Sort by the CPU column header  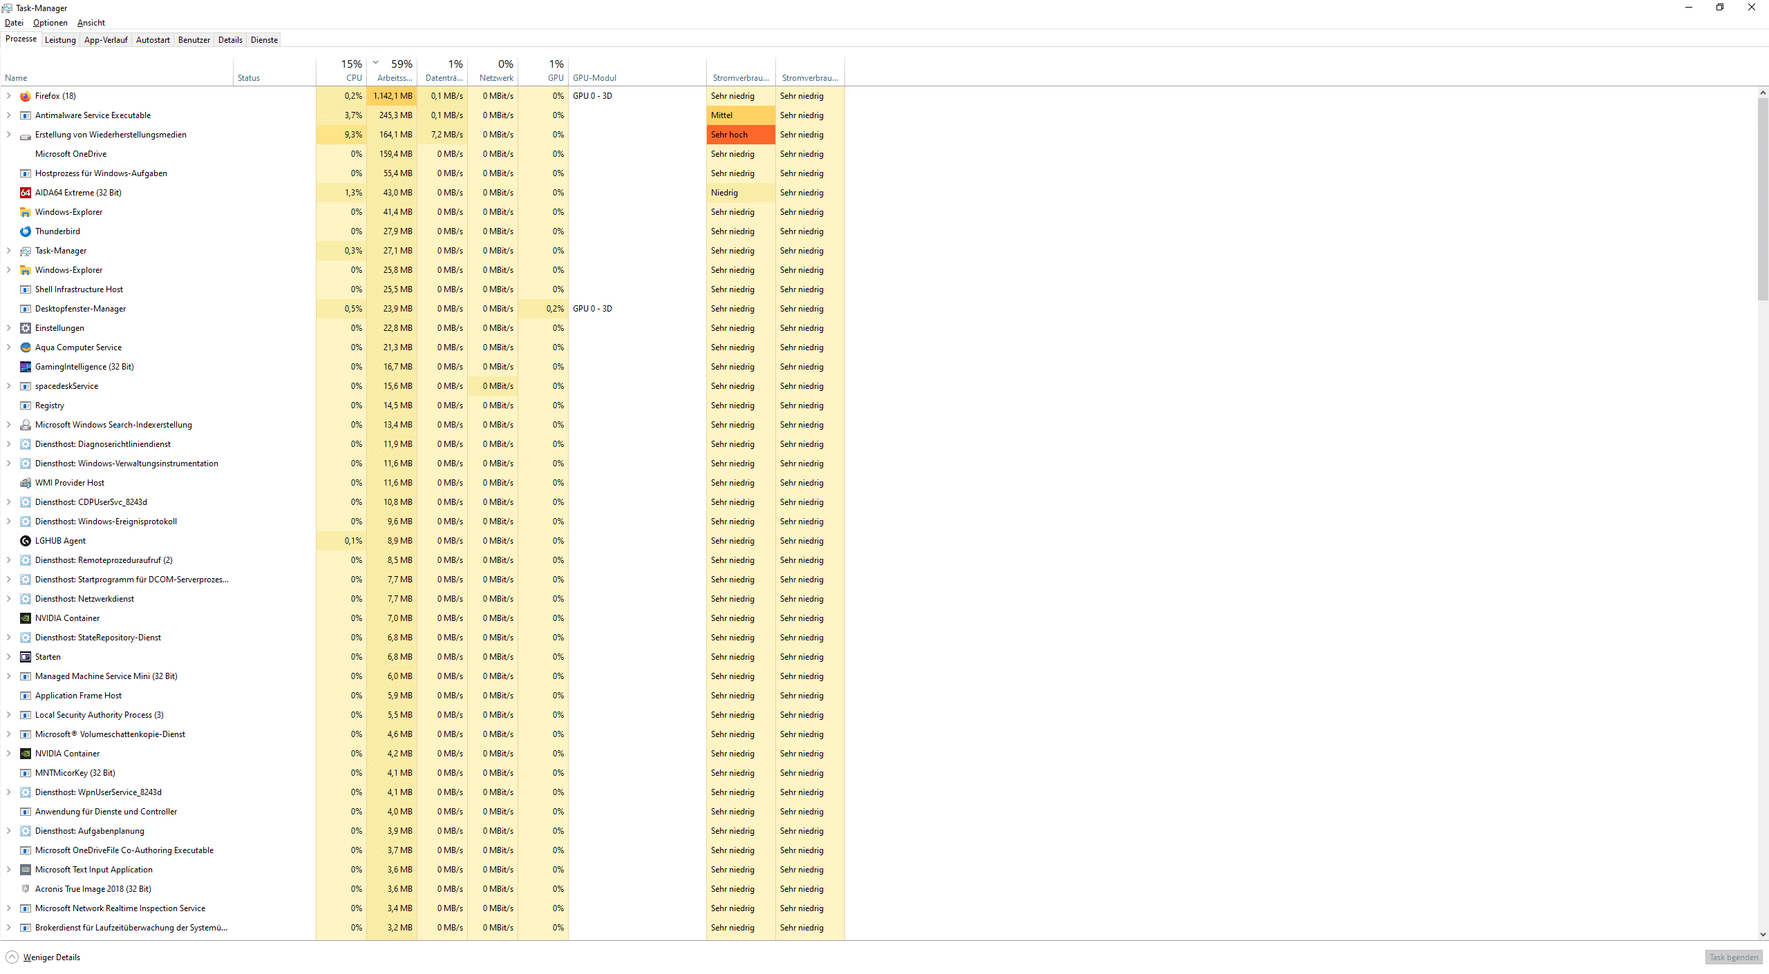click(341, 71)
